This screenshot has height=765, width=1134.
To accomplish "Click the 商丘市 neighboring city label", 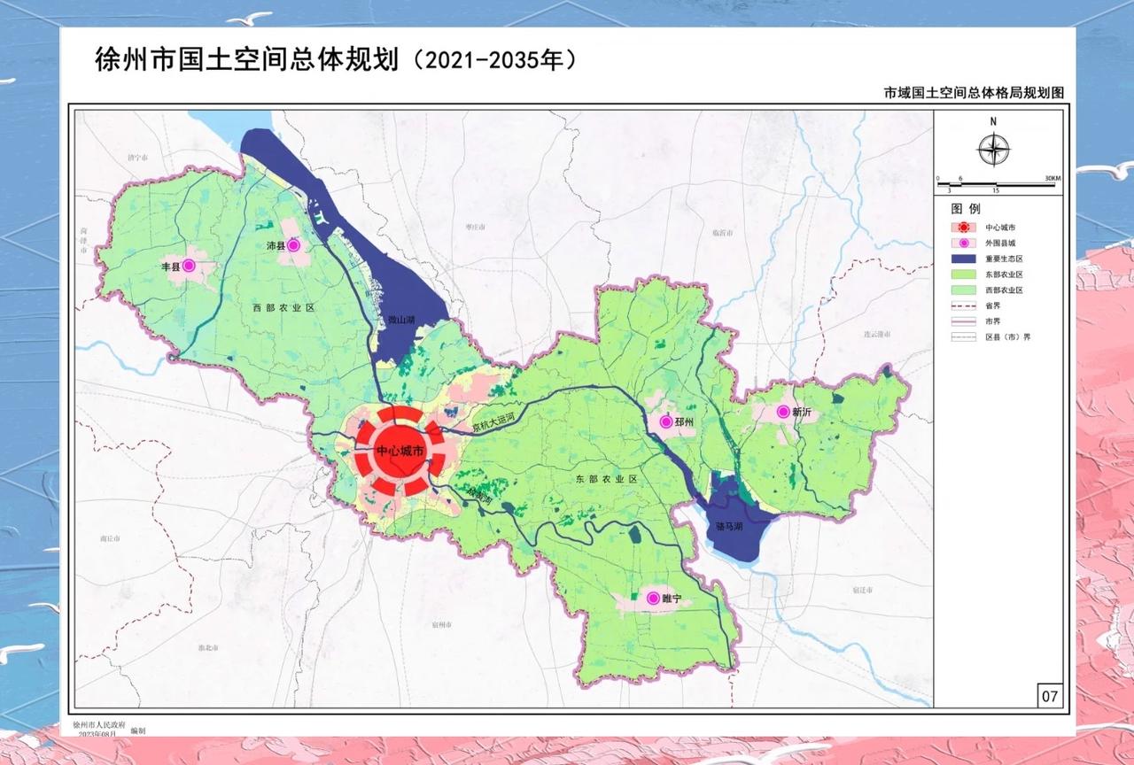I will point(110,537).
